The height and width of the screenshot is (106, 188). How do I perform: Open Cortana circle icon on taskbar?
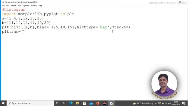57,103
